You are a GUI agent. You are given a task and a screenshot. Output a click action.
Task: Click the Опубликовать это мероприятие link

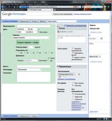click(78, 109)
